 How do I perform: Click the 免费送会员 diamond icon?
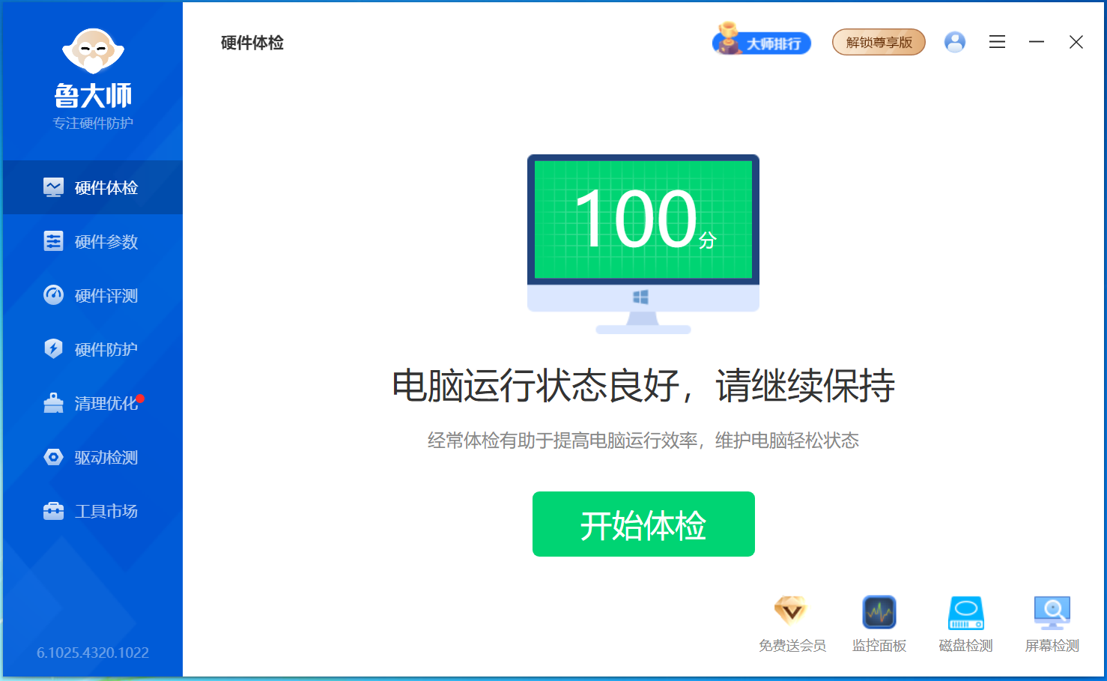point(791,612)
